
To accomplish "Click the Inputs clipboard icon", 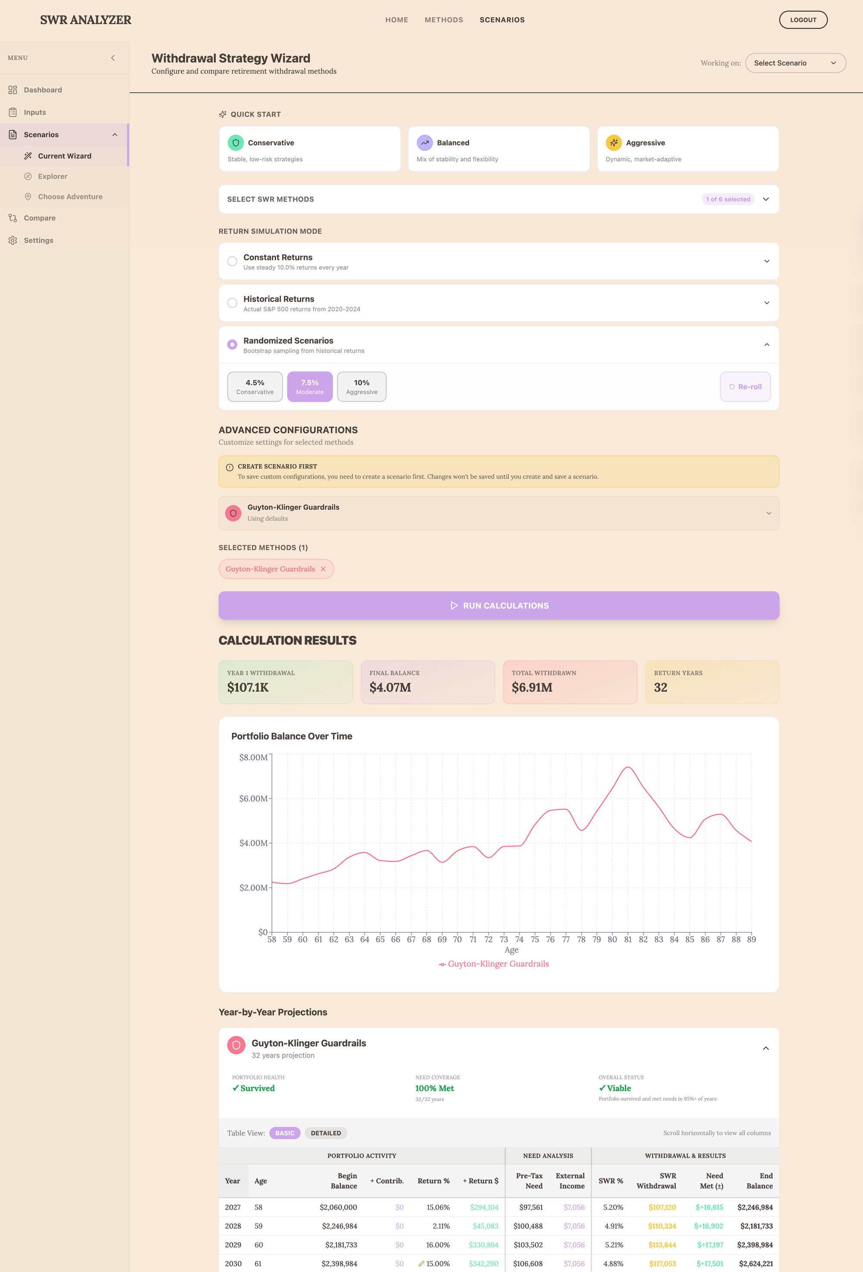I will (x=13, y=112).
